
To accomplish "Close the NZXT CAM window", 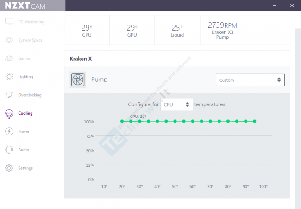I will pyautogui.click(x=292, y=6).
